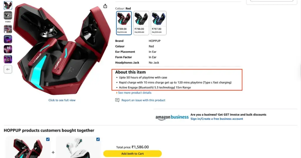Image resolution: width=301 pixels, height=158 pixels.
Task: Open the VIDEO thumbnail in gallery
Action: [x=8, y=16]
